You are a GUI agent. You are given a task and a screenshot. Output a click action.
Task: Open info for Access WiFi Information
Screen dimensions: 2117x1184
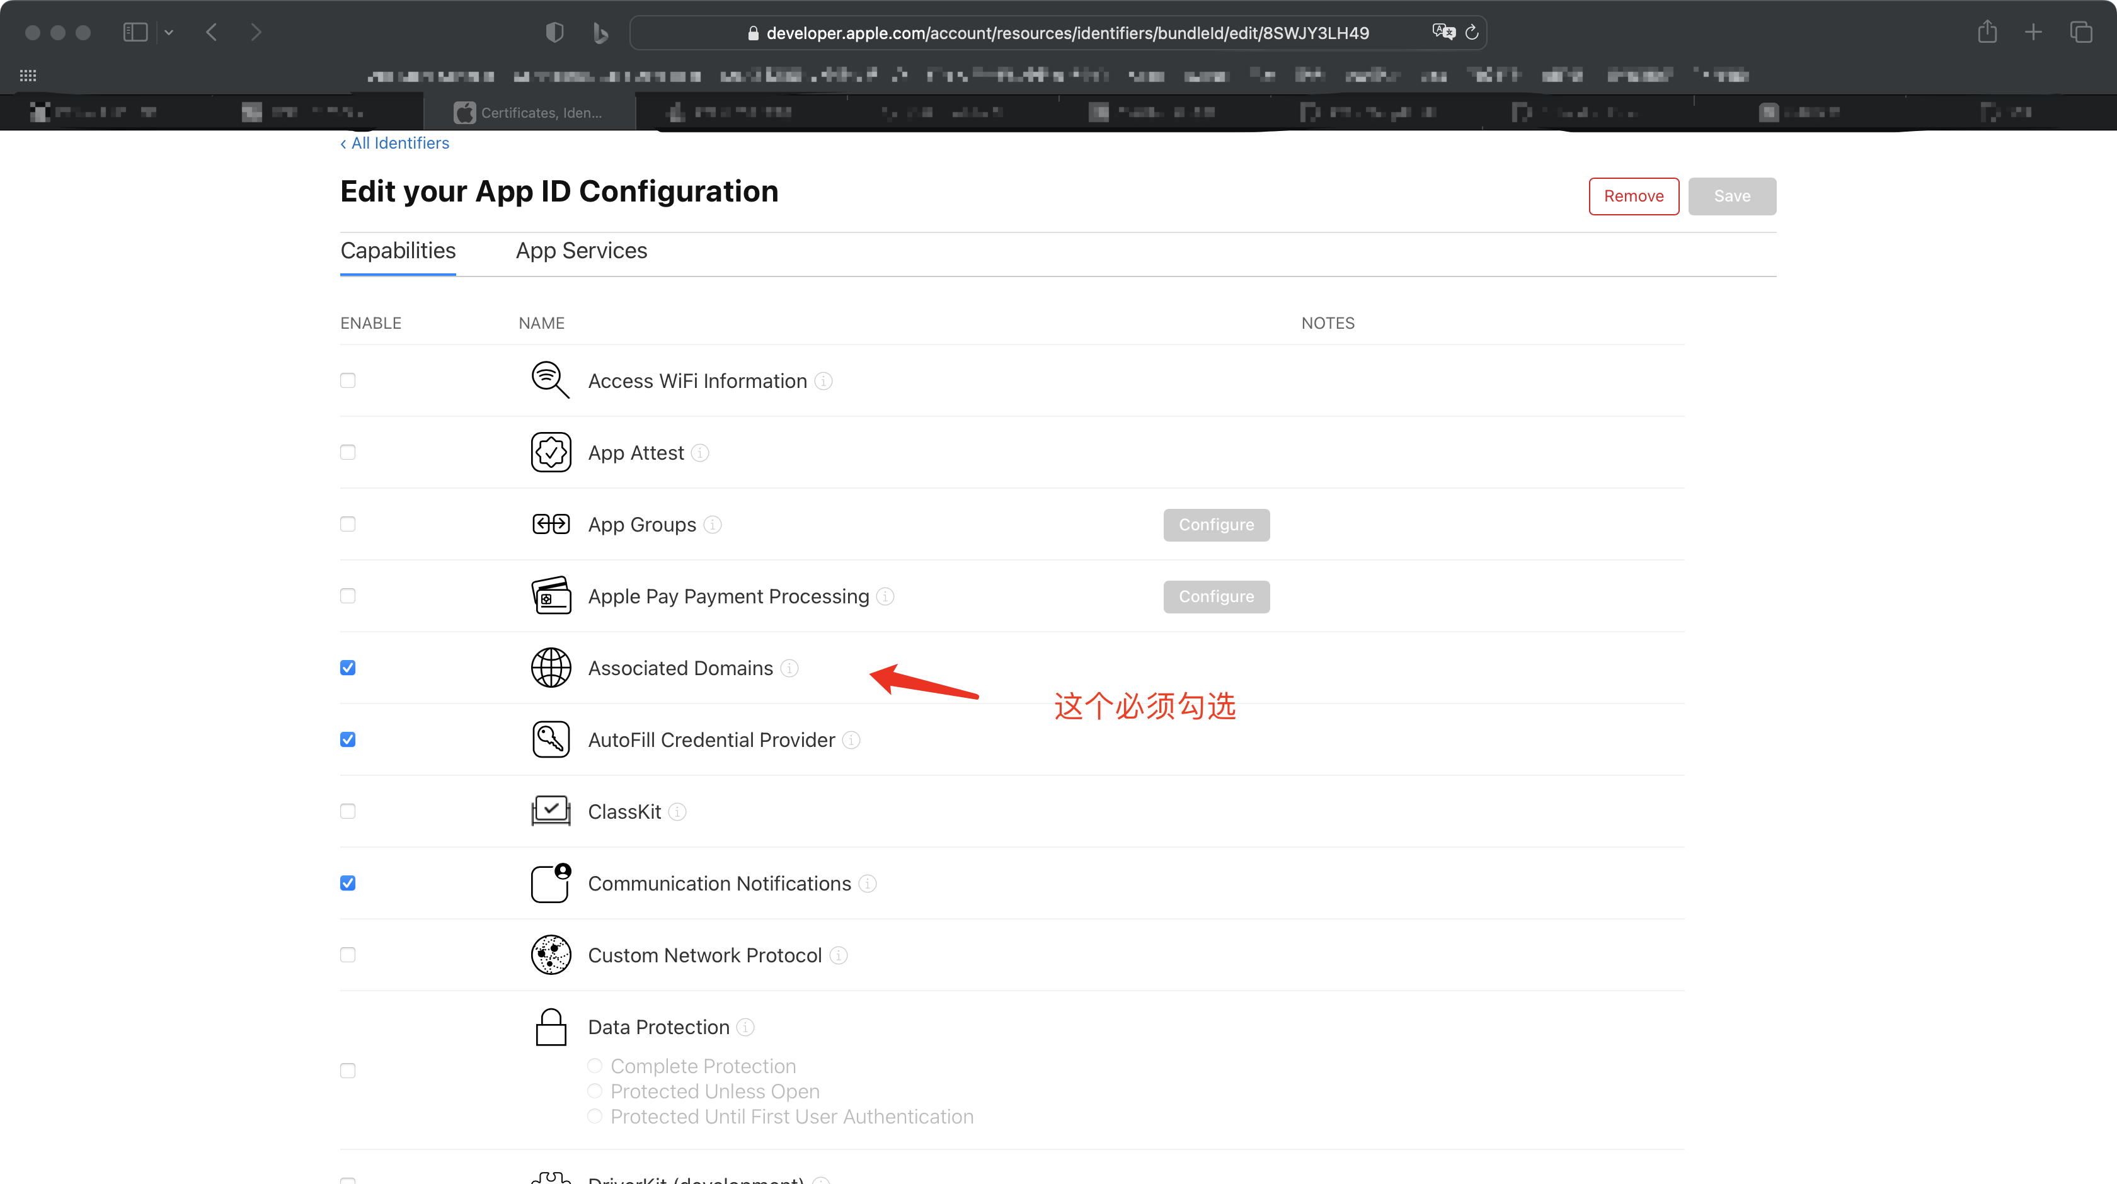point(823,381)
